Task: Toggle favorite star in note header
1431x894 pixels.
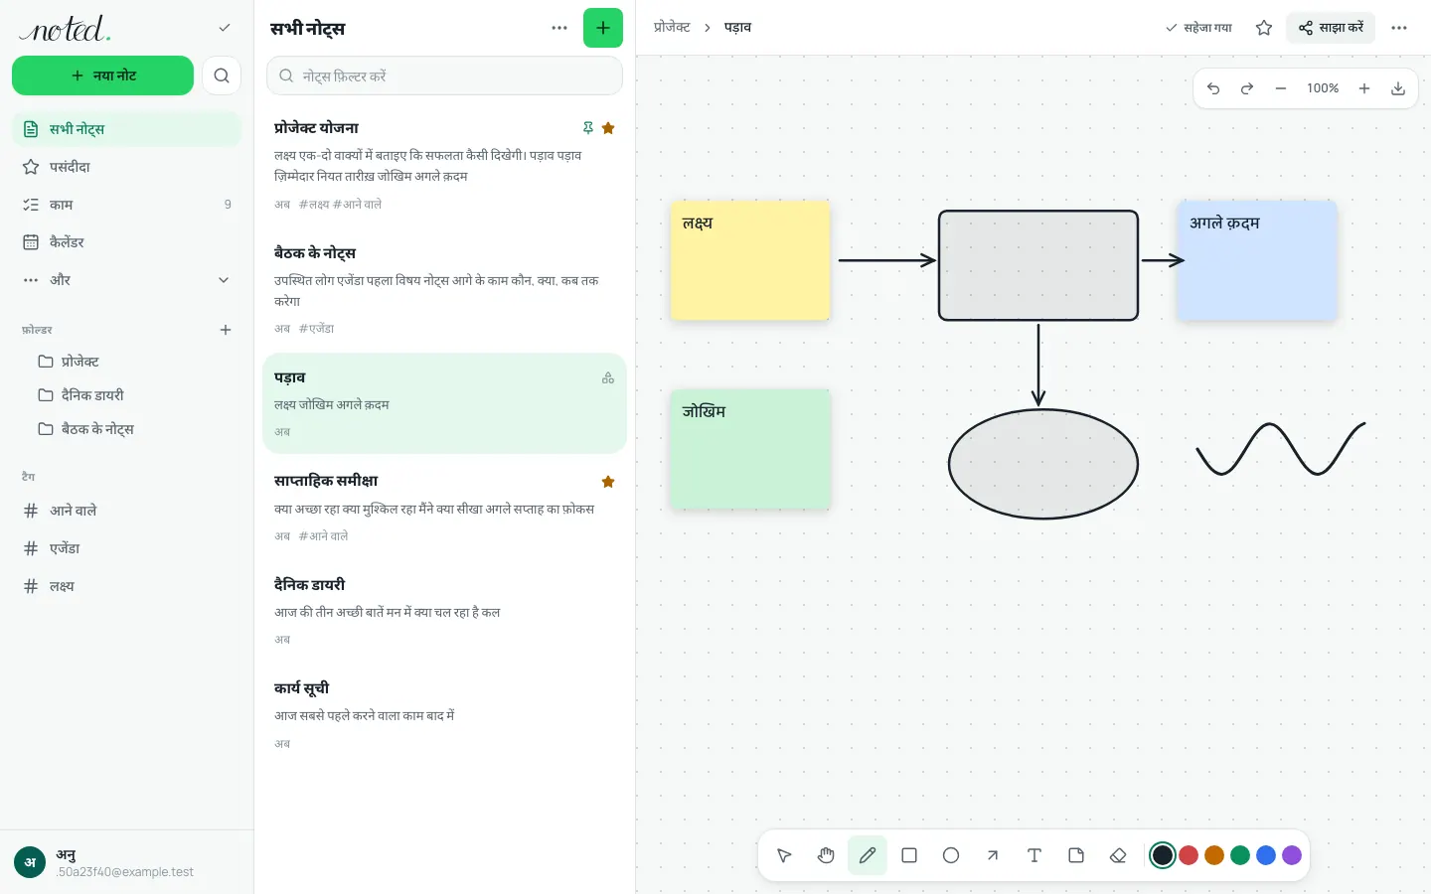Action: click(1264, 28)
